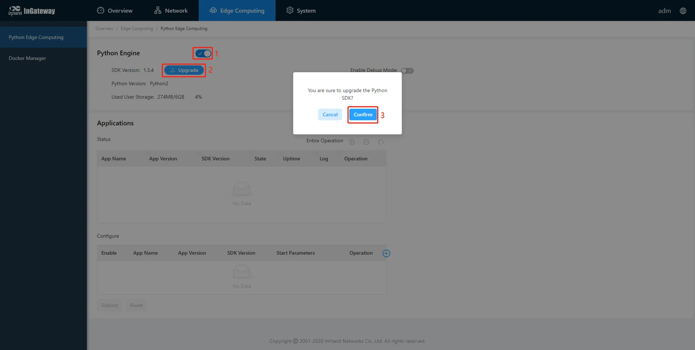The image size is (695, 350).
Task: Click the pause all applications icon
Action: point(366,142)
